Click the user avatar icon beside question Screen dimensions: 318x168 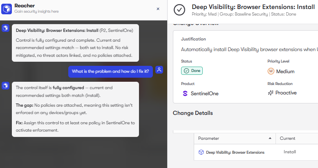coord(159,70)
